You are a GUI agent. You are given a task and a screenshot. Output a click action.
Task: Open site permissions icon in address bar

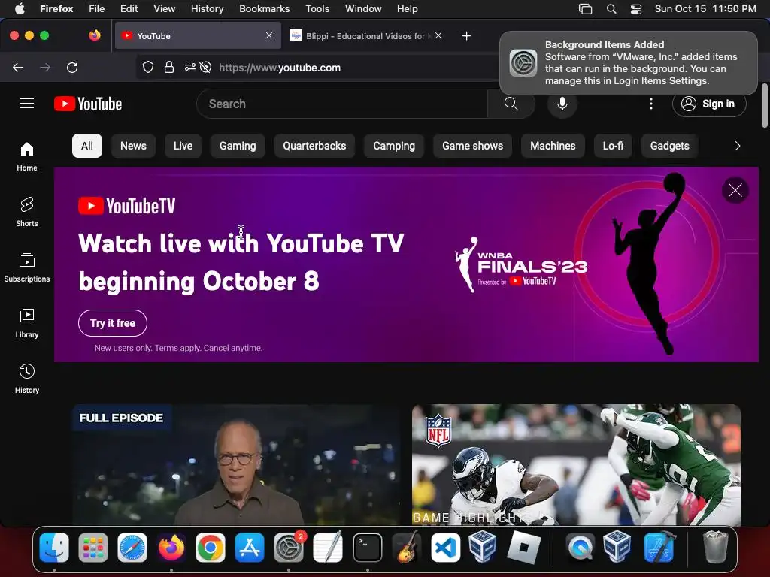tap(190, 68)
